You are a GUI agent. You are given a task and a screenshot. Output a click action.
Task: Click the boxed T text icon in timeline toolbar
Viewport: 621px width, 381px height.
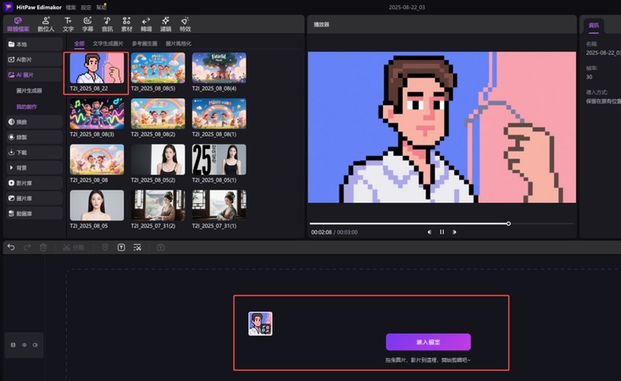[121, 247]
